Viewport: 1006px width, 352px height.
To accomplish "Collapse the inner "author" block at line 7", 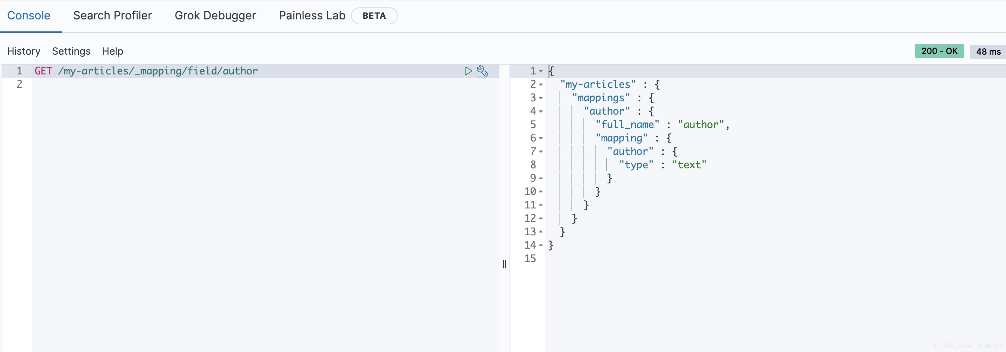I will point(541,152).
